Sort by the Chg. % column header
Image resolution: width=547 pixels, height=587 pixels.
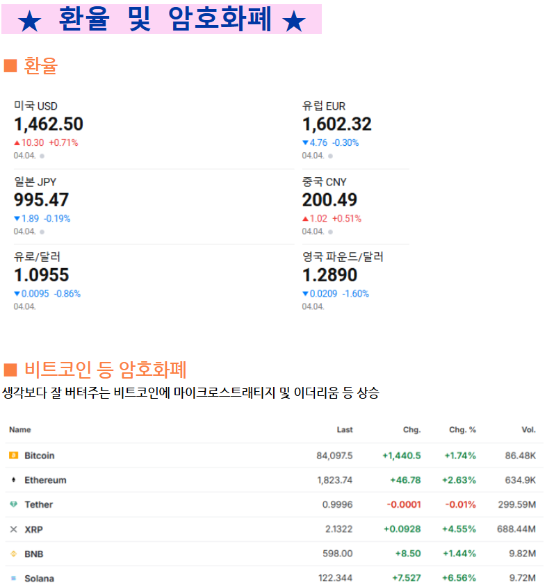point(462,429)
